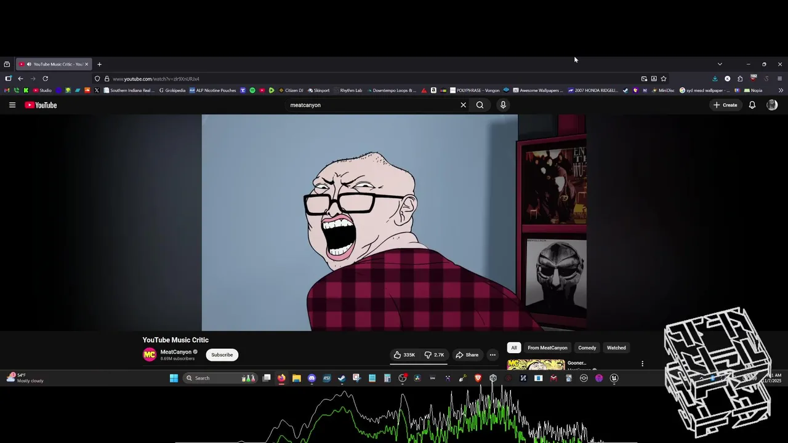Open the YouTube Studio bookmark
The image size is (788, 443).
[42, 90]
